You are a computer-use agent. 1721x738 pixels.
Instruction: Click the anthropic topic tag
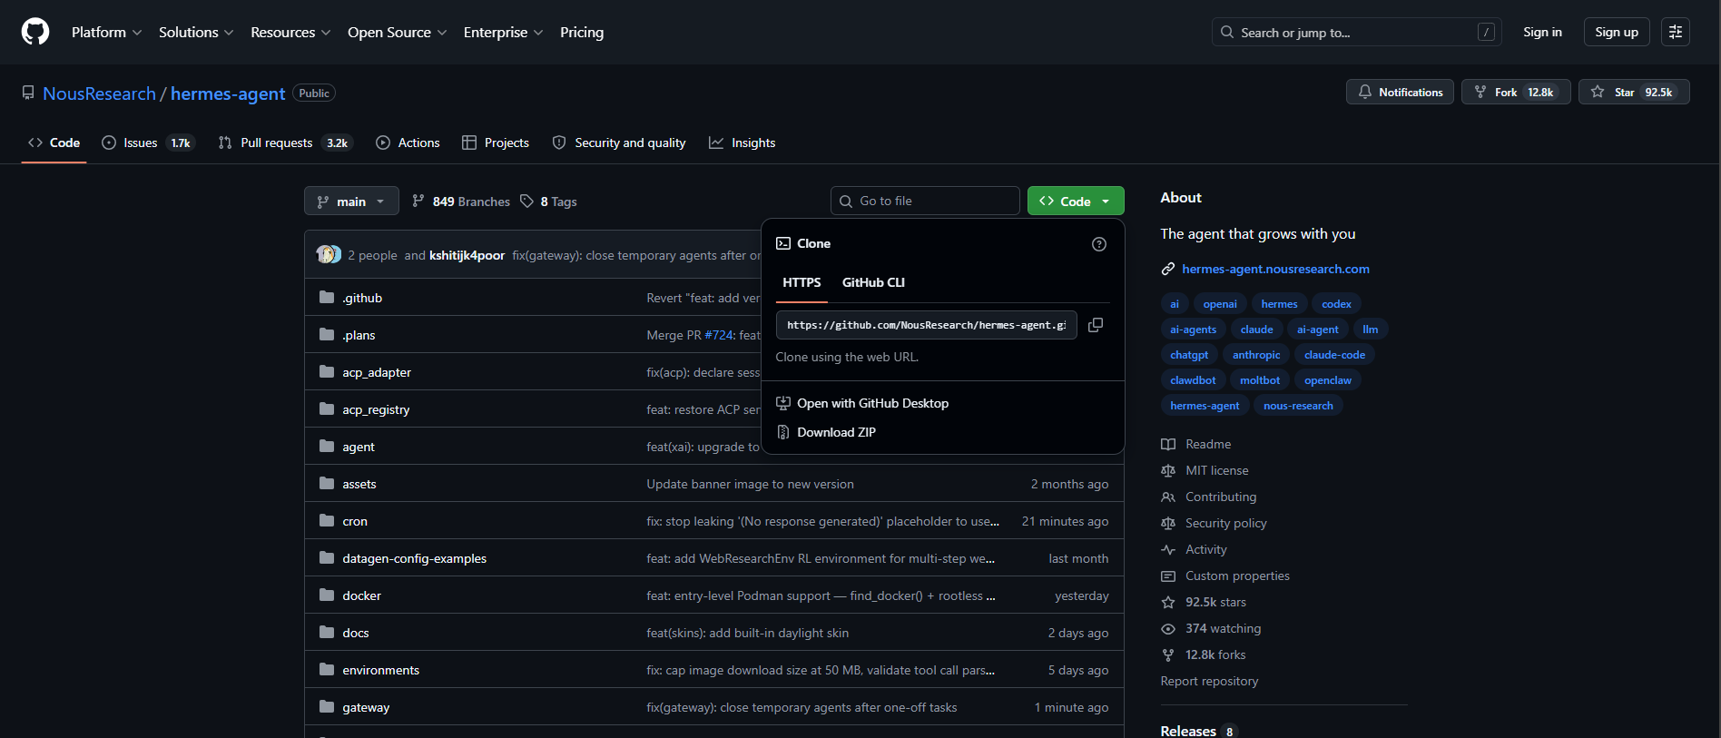point(1256,355)
